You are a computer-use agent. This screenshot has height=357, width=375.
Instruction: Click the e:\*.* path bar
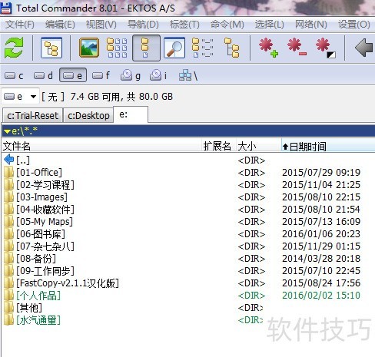pos(188,131)
